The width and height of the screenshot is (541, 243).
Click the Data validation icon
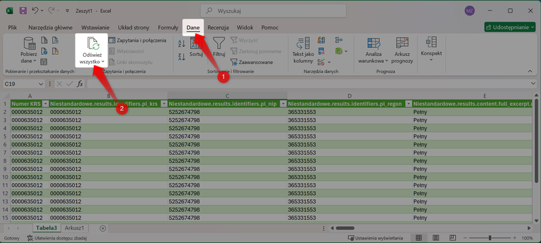point(321,62)
